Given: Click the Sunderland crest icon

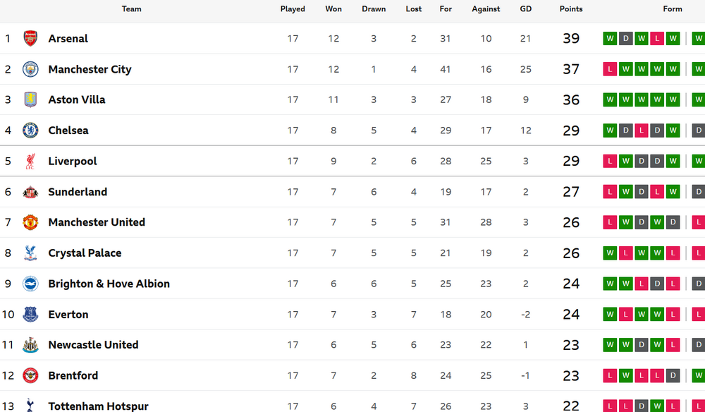Looking at the screenshot, I should point(30,192).
